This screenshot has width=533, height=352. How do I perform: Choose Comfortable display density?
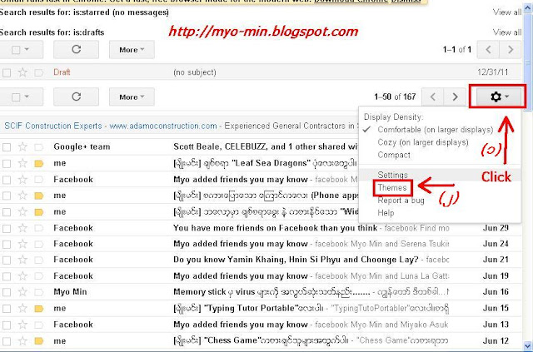435,130
